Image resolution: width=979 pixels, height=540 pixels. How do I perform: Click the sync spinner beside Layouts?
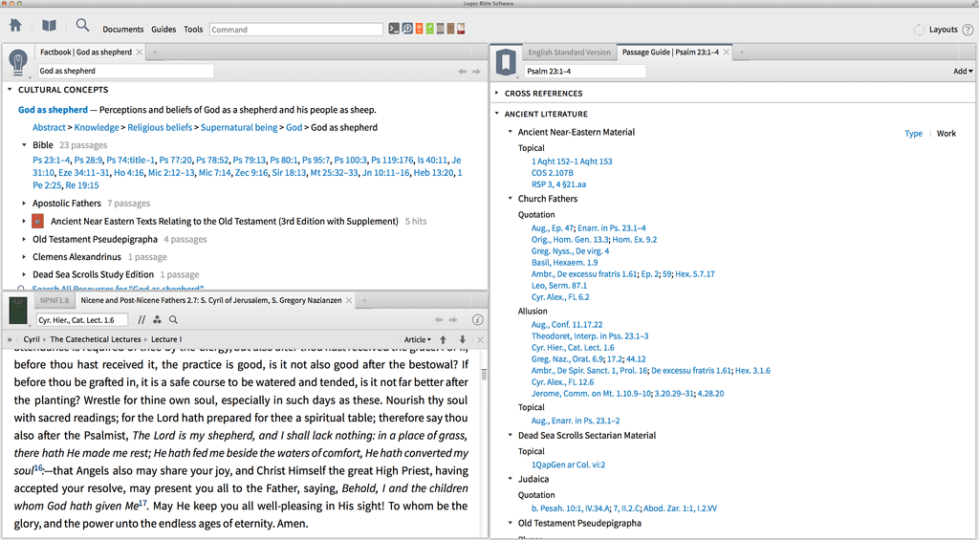coord(919,30)
